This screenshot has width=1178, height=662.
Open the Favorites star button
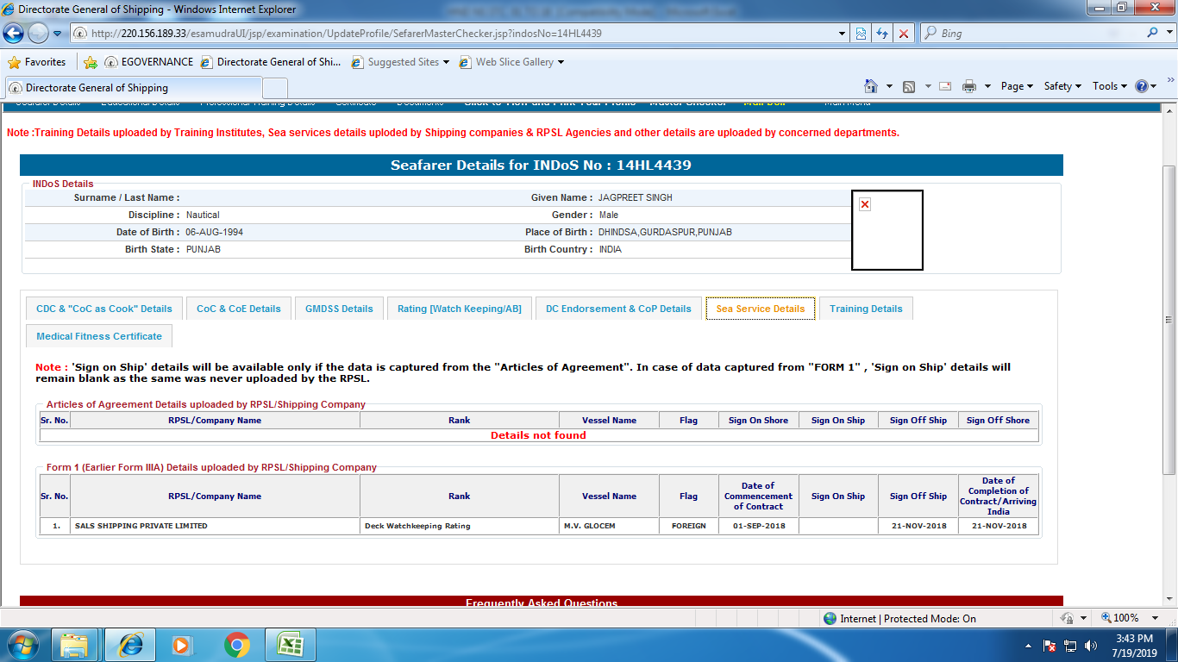pyautogui.click(x=37, y=62)
